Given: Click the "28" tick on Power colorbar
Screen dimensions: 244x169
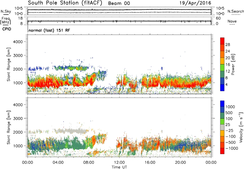Looking at the screenshot, I should [228, 45].
